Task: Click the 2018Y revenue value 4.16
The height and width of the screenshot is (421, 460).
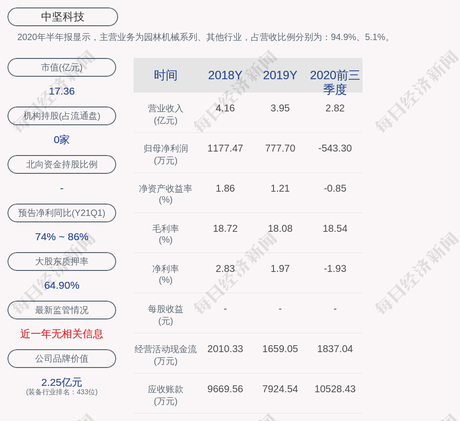Action: 225,108
